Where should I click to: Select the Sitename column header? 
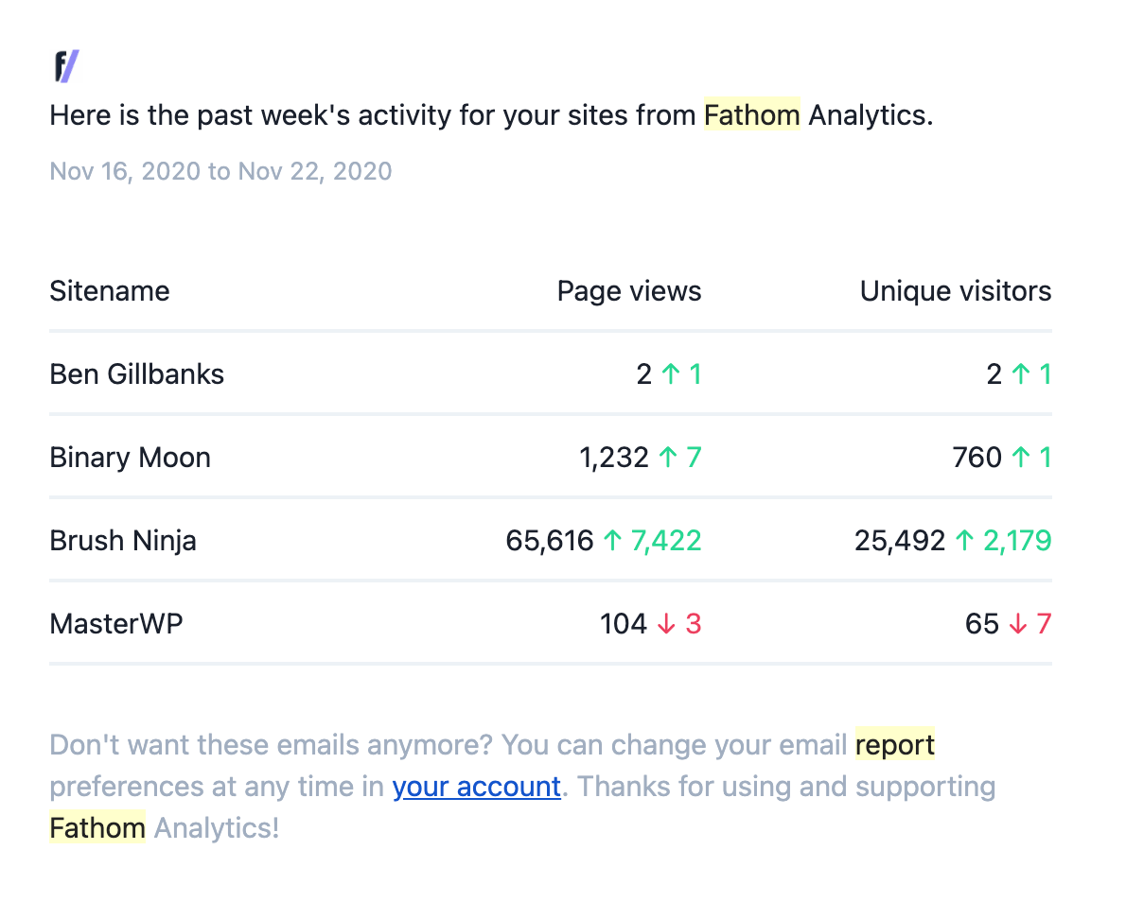(x=110, y=291)
